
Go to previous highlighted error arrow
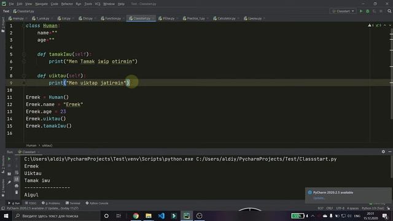[x=385, y=25]
